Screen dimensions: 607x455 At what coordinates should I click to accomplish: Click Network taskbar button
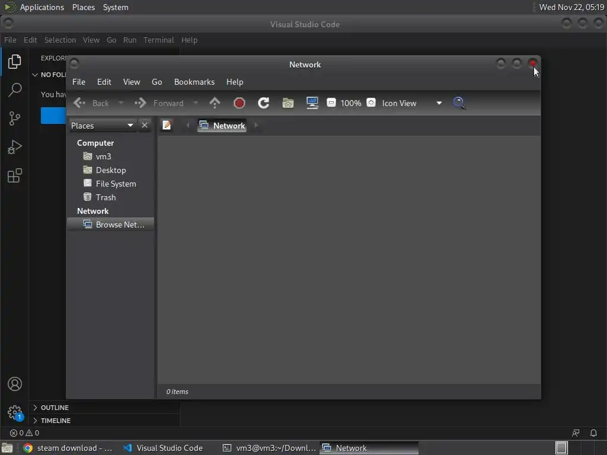pyautogui.click(x=369, y=448)
